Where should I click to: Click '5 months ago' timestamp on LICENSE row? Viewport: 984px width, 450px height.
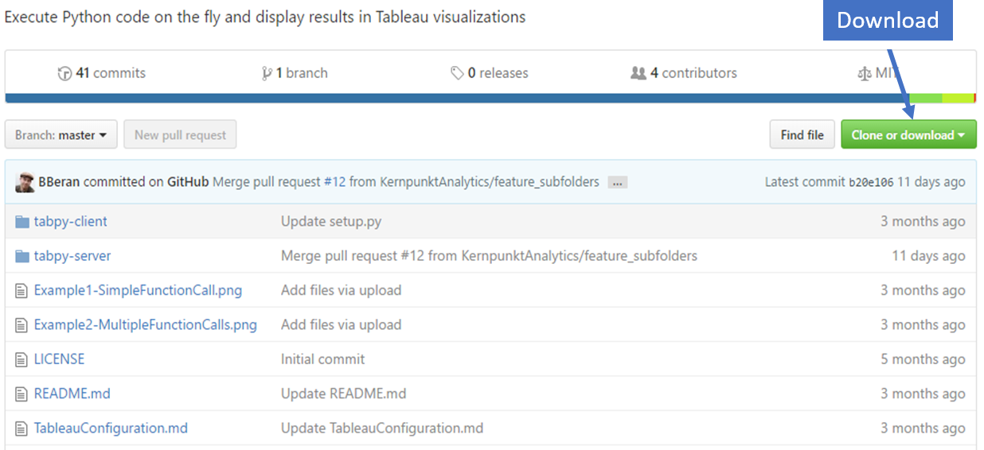coord(923,359)
